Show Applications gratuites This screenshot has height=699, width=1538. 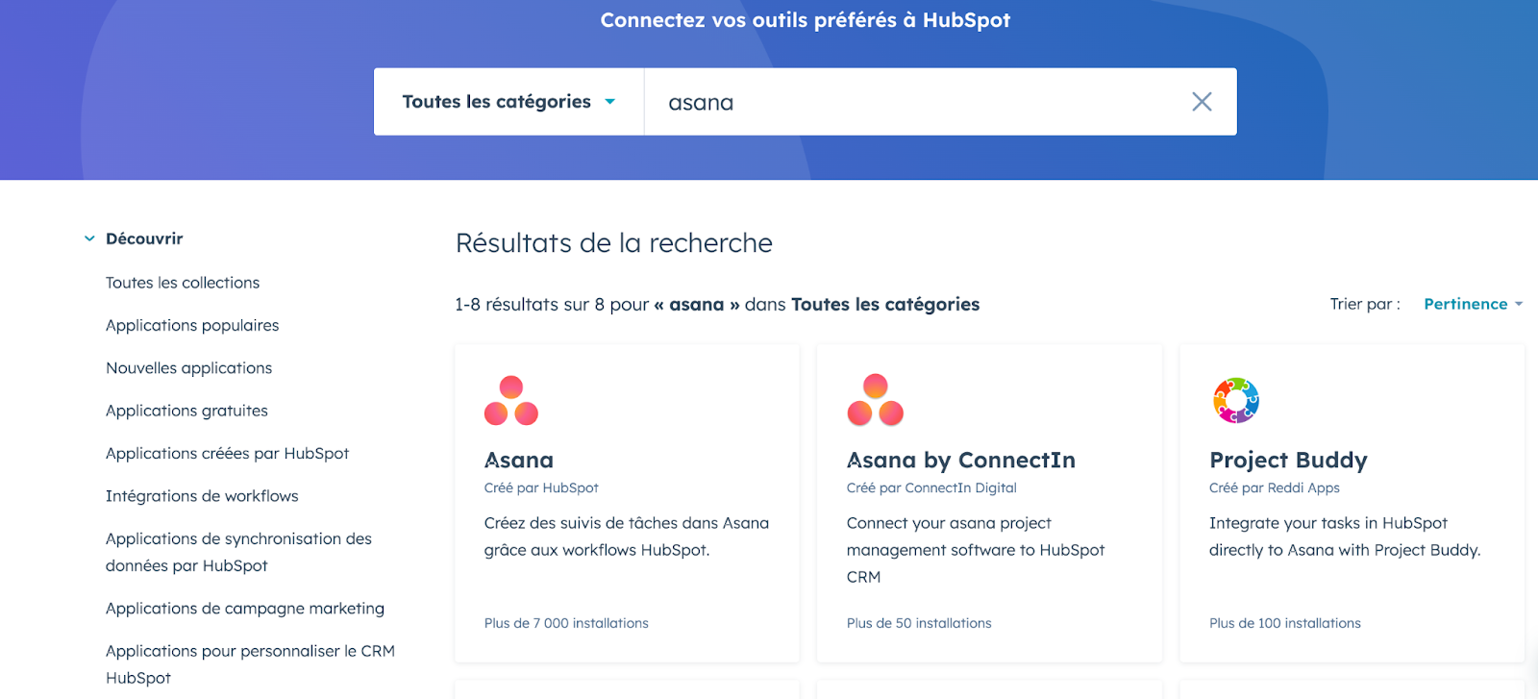[186, 411]
